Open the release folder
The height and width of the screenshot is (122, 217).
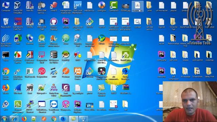pyautogui.click(x=185, y=56)
